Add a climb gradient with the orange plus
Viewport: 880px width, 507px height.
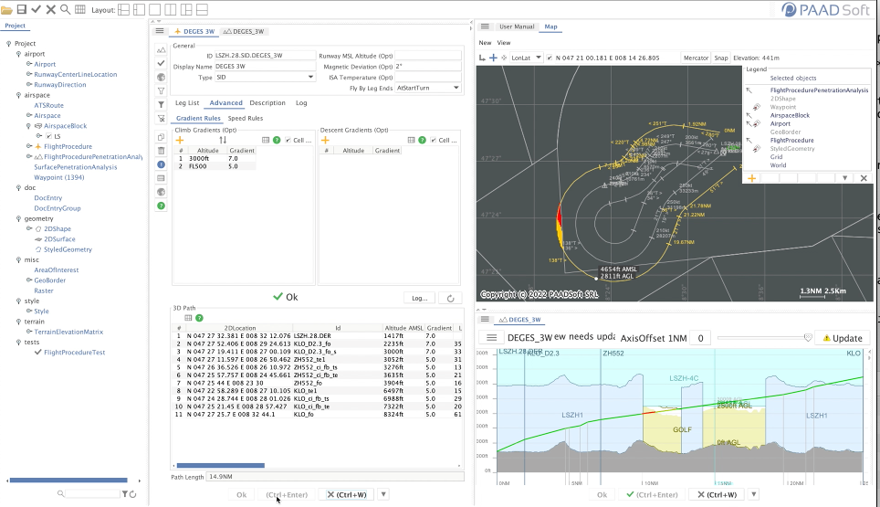click(180, 141)
